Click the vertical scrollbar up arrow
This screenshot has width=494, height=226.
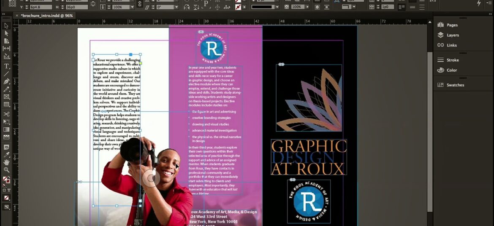[x=430, y=22]
